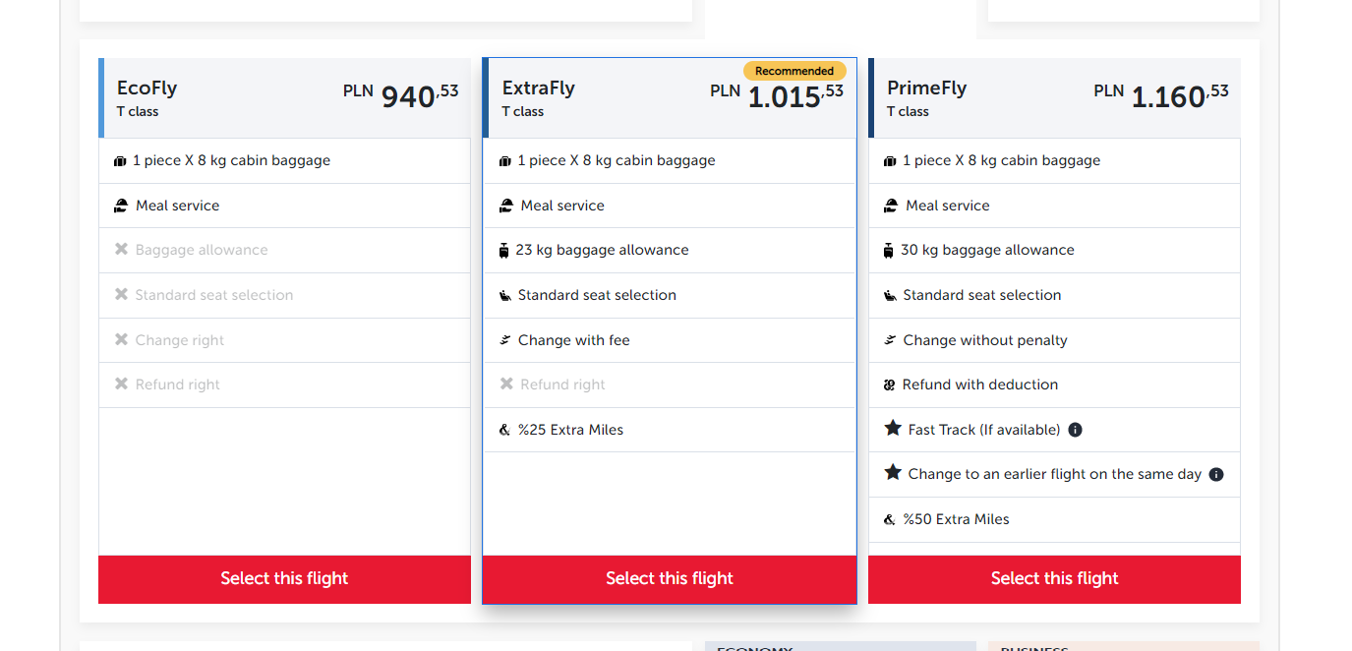The height and width of the screenshot is (651, 1352).
Task: Click the PrimeFly 30 kg baggage suitcase icon
Action: click(x=889, y=251)
